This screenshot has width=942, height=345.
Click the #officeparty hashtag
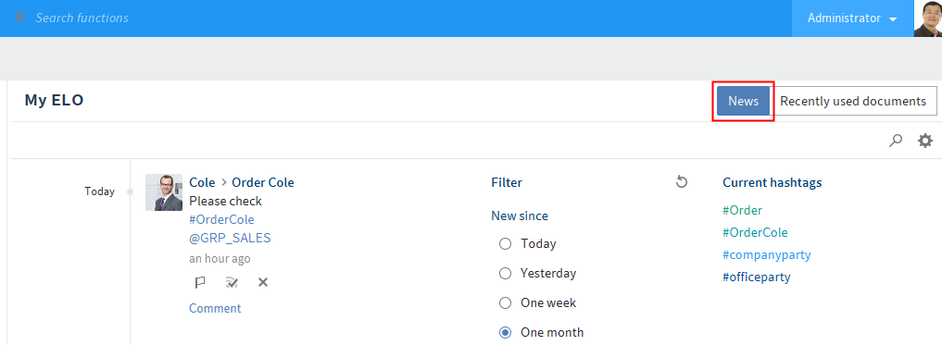[757, 277]
